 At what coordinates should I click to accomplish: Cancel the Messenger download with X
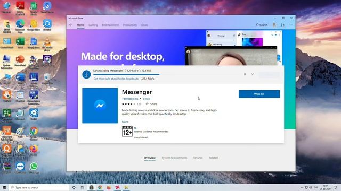(x=252, y=74)
